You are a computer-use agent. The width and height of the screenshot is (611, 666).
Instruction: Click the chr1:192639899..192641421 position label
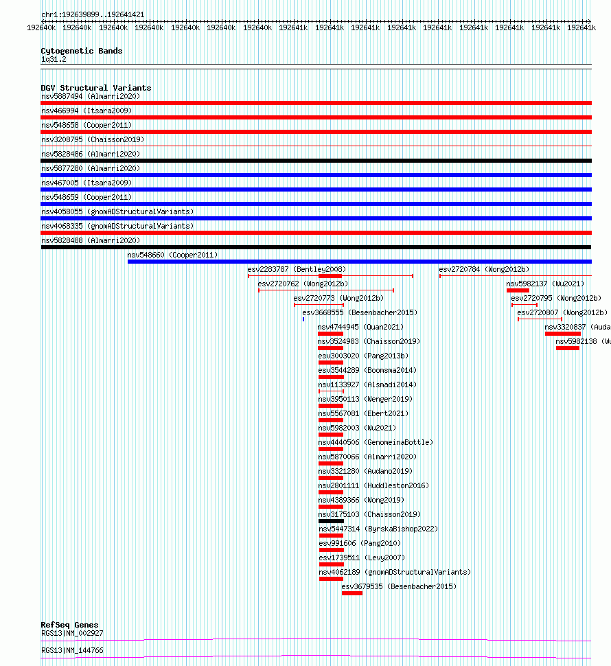pos(93,15)
